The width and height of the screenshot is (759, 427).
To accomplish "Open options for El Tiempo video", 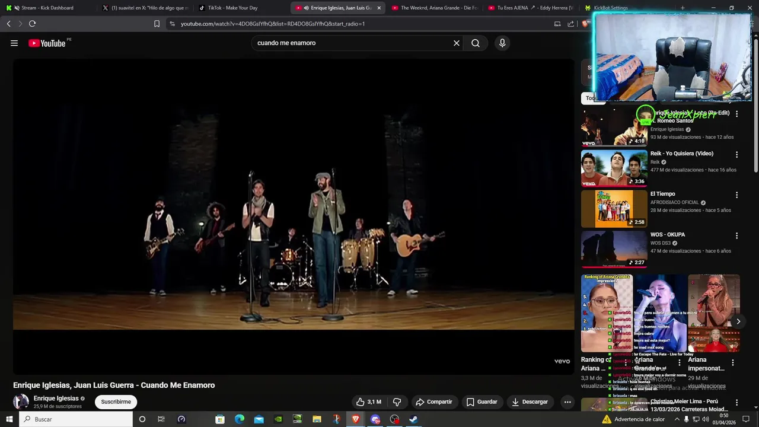I will click(737, 195).
